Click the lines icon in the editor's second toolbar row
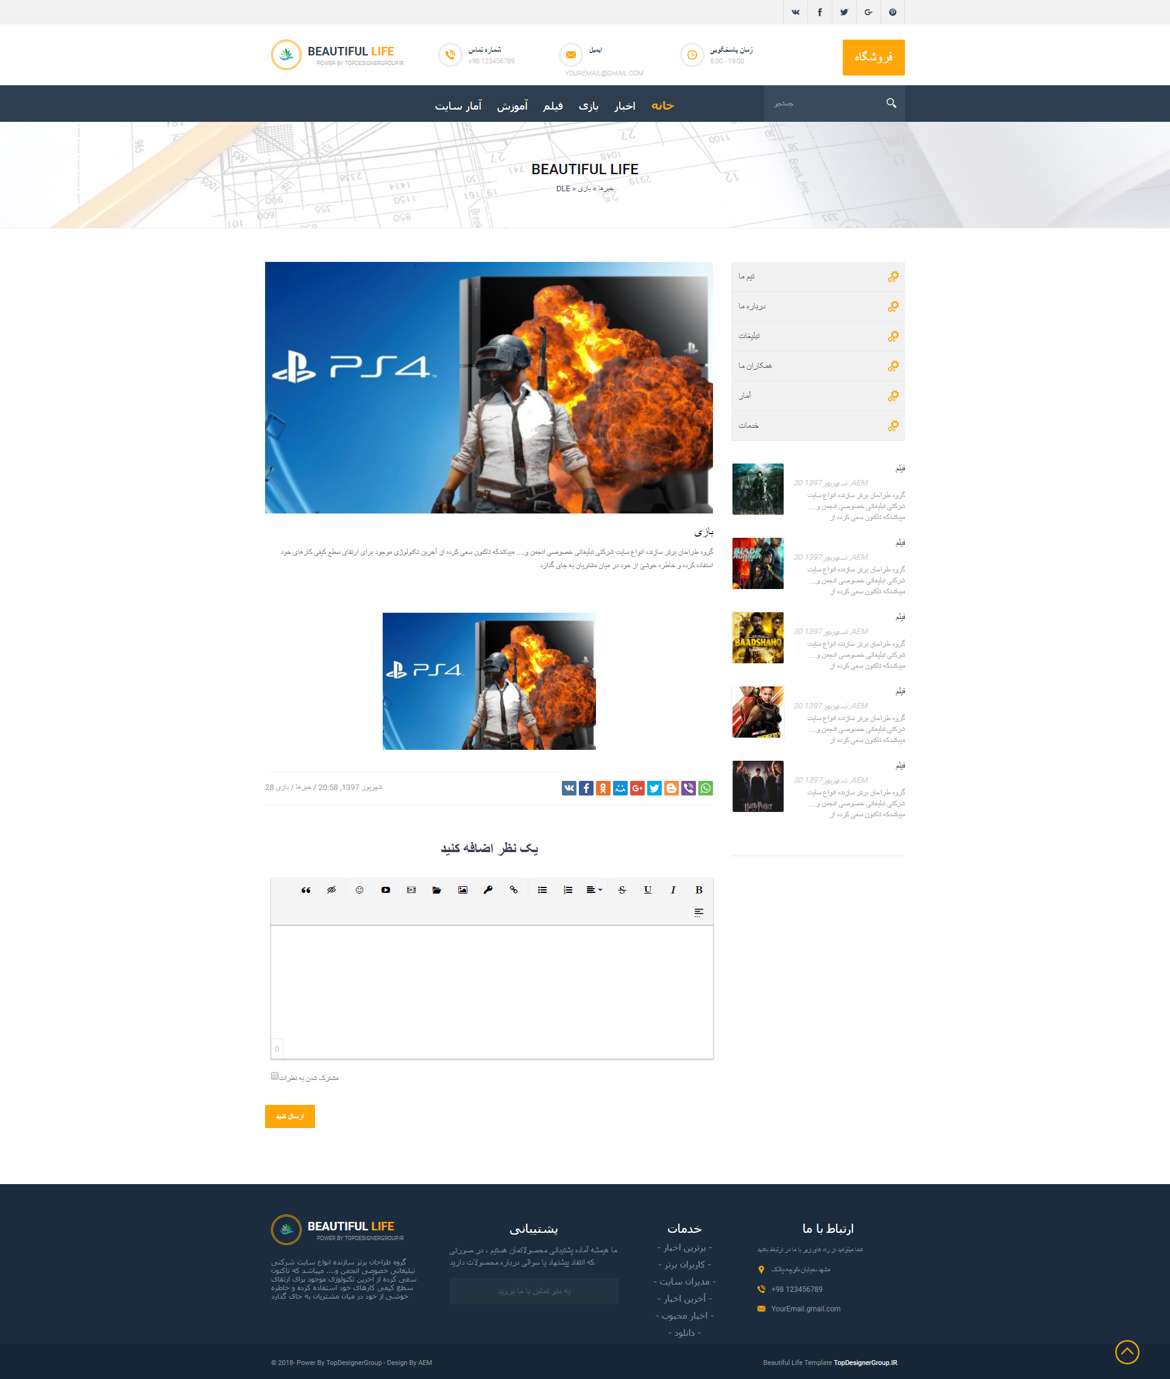 (x=698, y=912)
